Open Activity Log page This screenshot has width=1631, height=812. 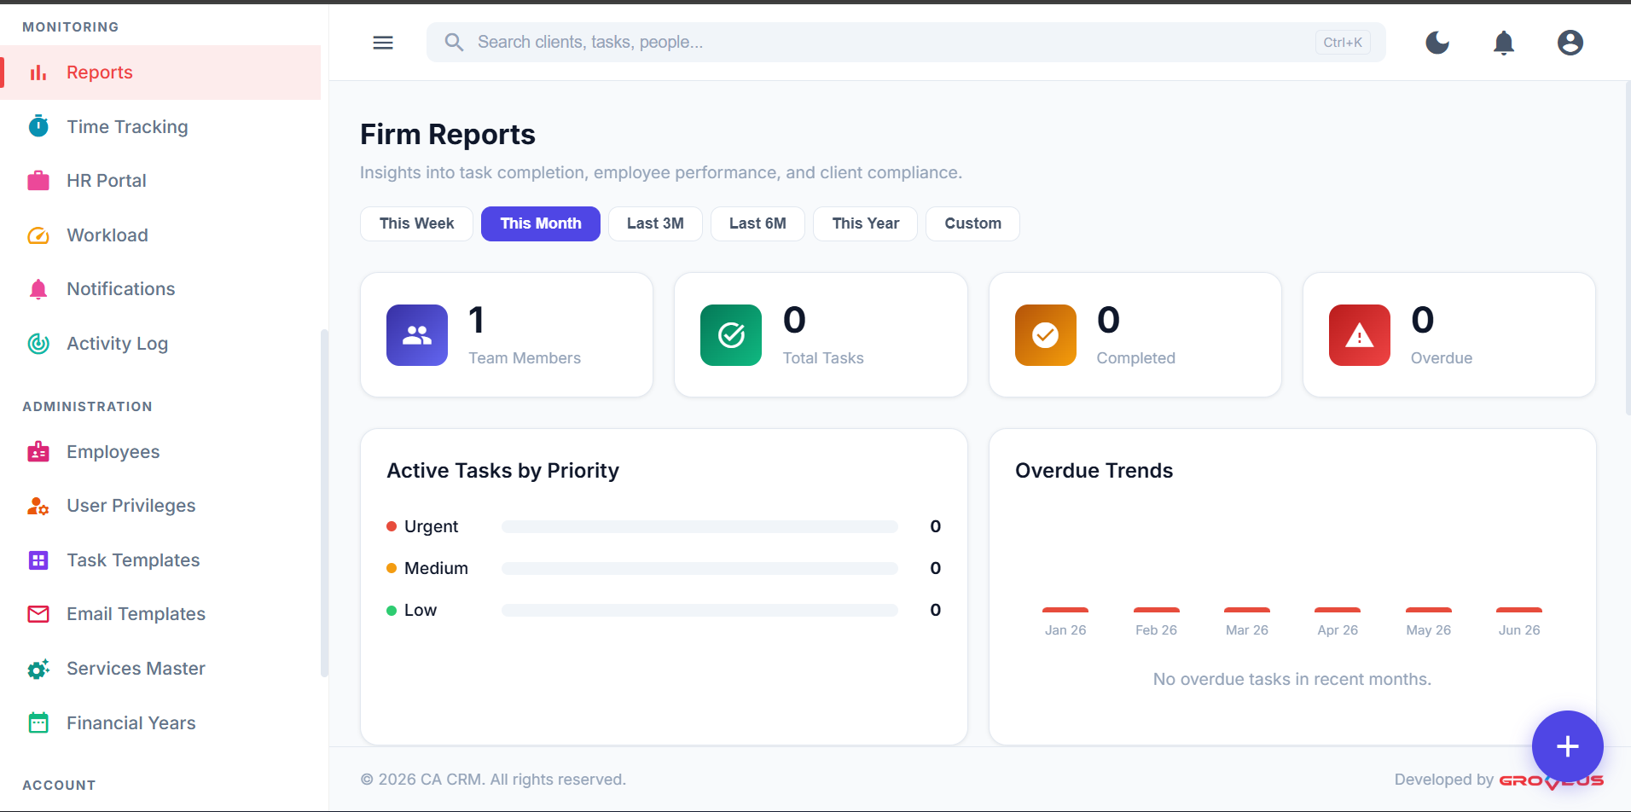(x=160, y=344)
